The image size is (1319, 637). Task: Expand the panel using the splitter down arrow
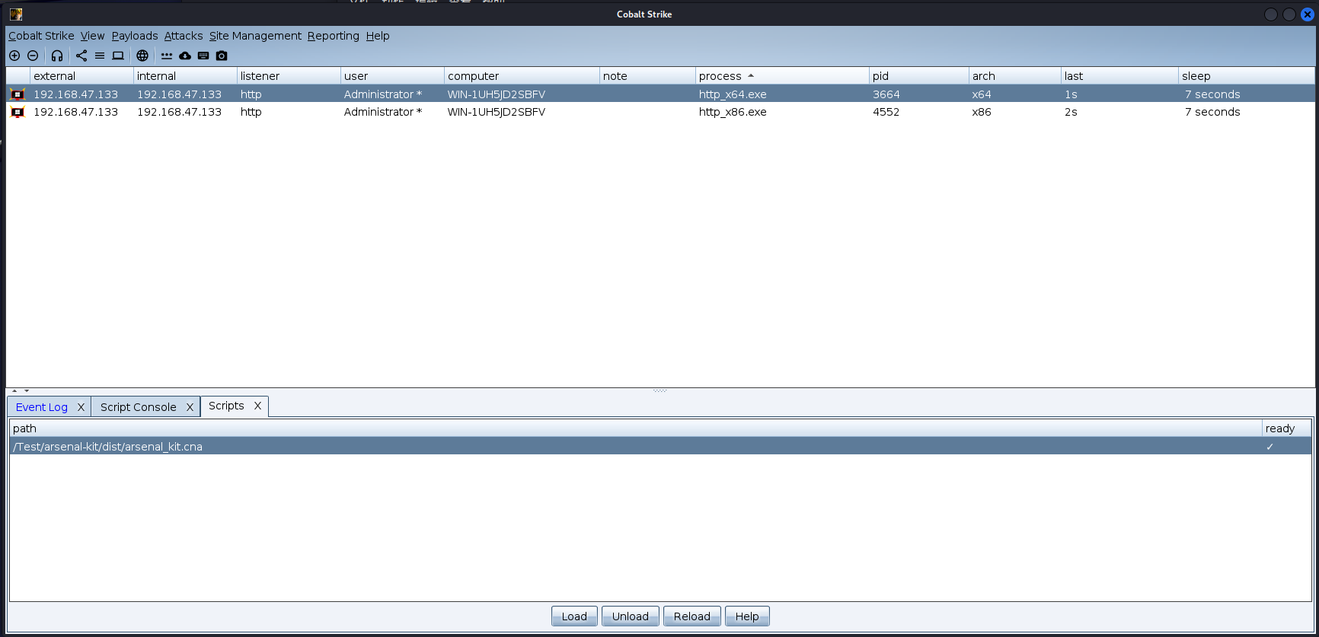coord(27,391)
